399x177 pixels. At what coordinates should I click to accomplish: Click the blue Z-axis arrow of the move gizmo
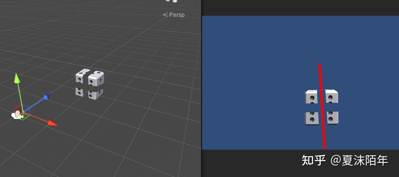click(46, 97)
